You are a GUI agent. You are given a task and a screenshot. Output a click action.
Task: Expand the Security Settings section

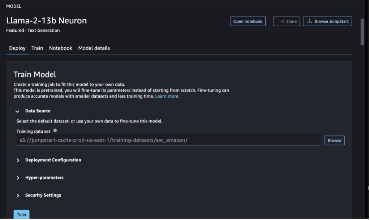[18, 195]
